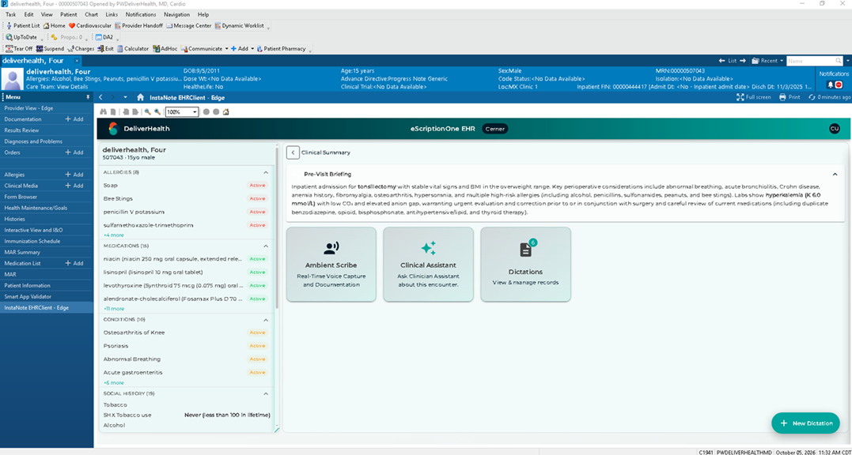This screenshot has height=455, width=852.
Task: Open the Navigation menu
Action: (x=177, y=15)
